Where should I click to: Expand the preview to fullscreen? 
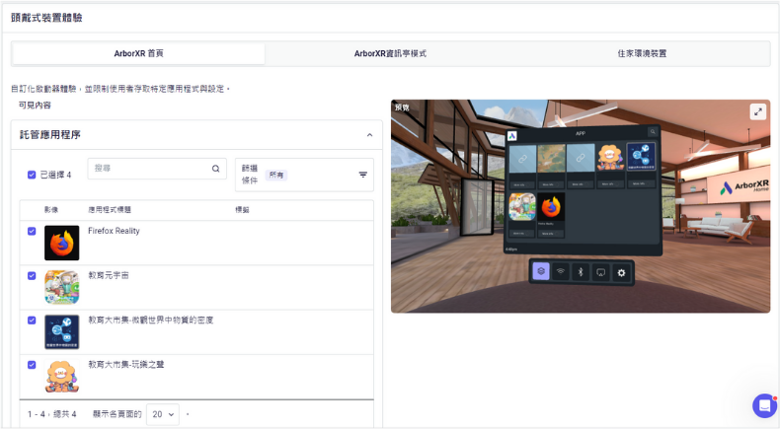pyautogui.click(x=757, y=112)
